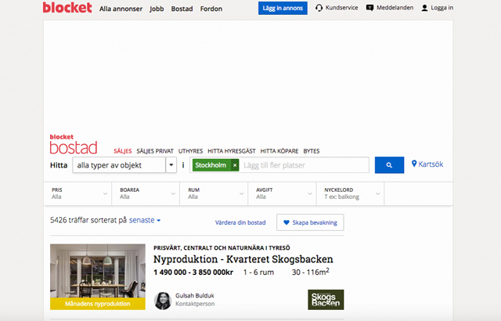This screenshot has height=321, width=501.
Task: Click the Skogsbacken company logo
Action: tap(326, 300)
